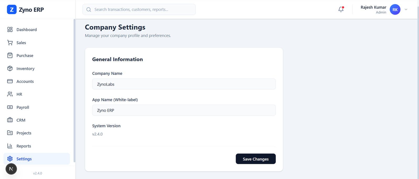The height and width of the screenshot is (179, 419).
Task: Click the Accounts card icon
Action: coord(10,81)
